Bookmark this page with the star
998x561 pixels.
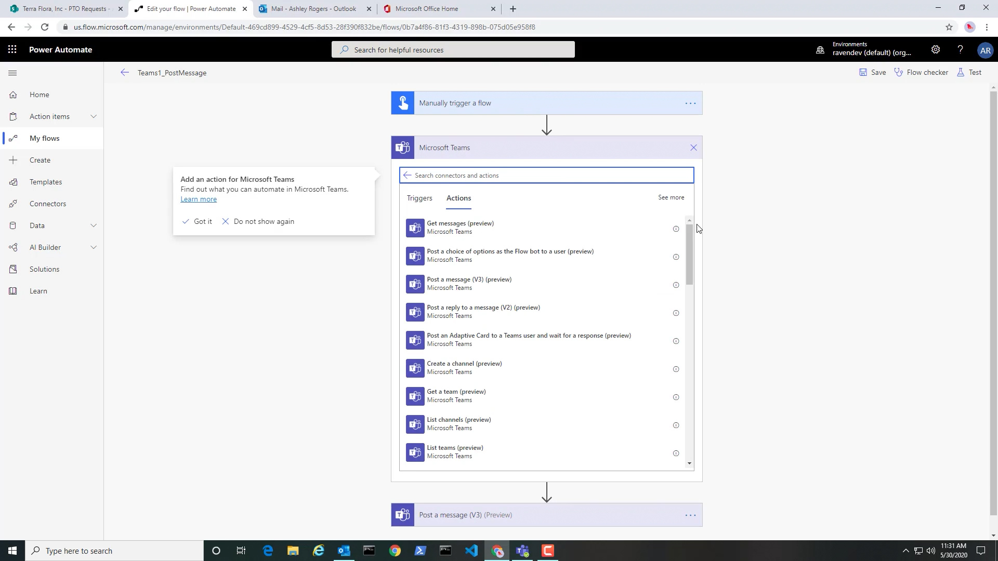(949, 27)
